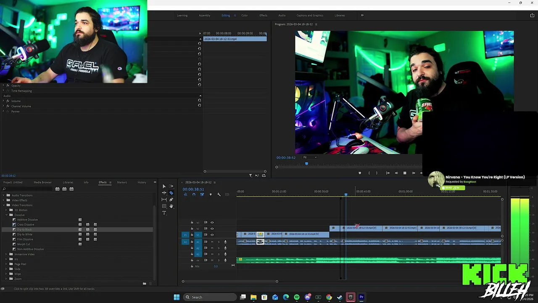Viewport: 538px width, 303px height.
Task: Toggle snap in timeline
Action: [x=194, y=194]
